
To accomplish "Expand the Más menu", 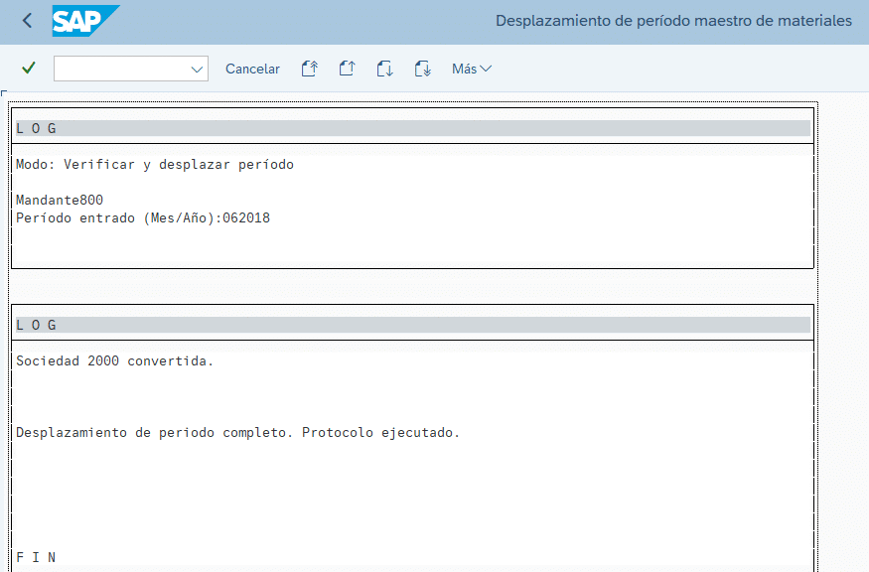I will 471,69.
